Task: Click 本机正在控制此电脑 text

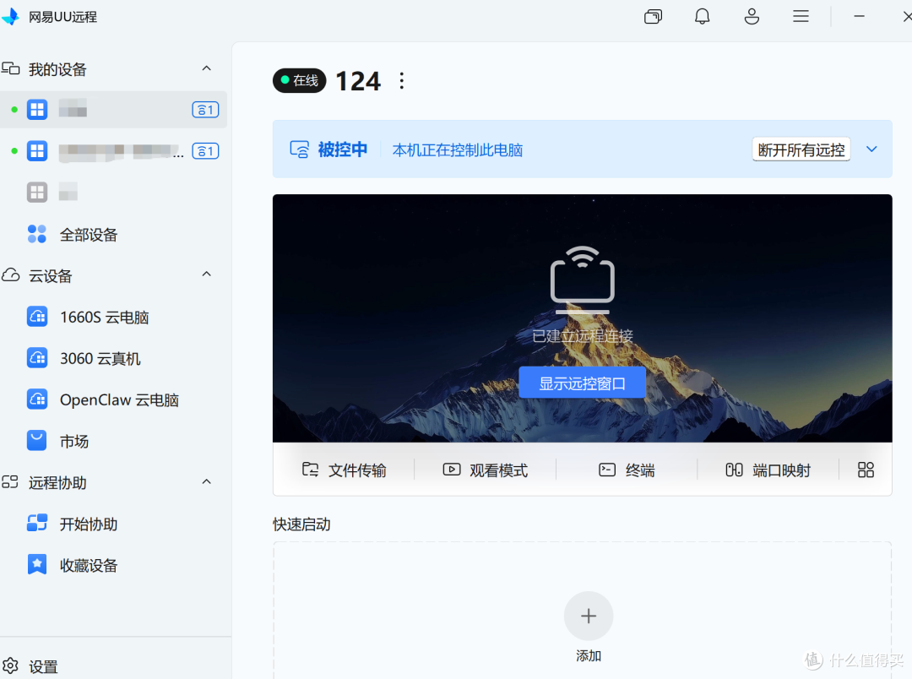Action: click(458, 150)
